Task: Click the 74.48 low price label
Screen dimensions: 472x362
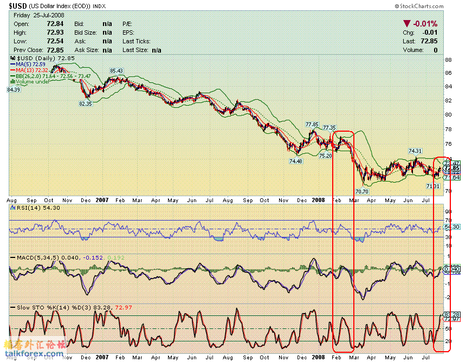Action: (295, 161)
